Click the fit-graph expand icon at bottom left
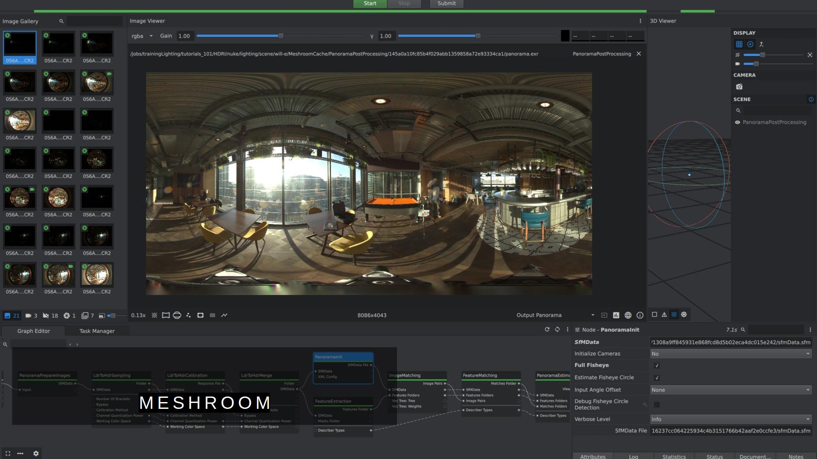This screenshot has width=817, height=459. click(8, 453)
